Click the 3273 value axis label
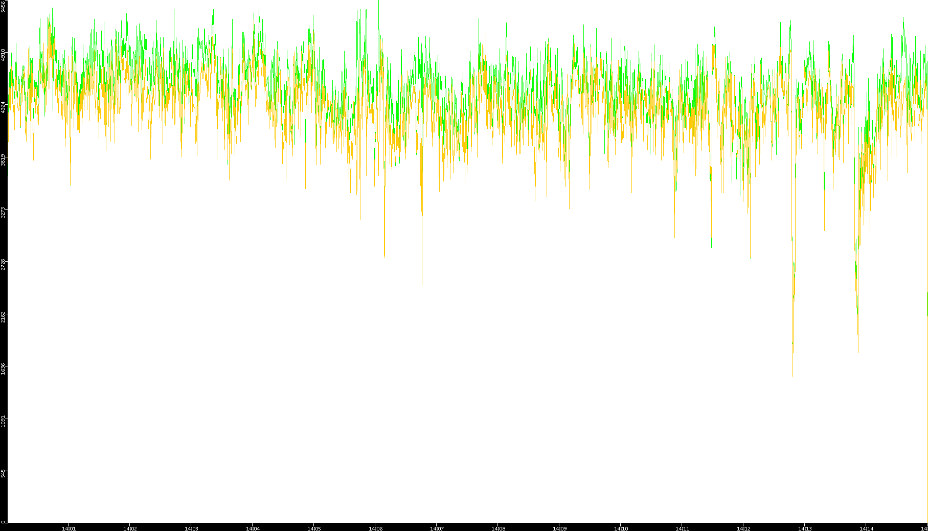928x531 pixels. click(x=3, y=212)
